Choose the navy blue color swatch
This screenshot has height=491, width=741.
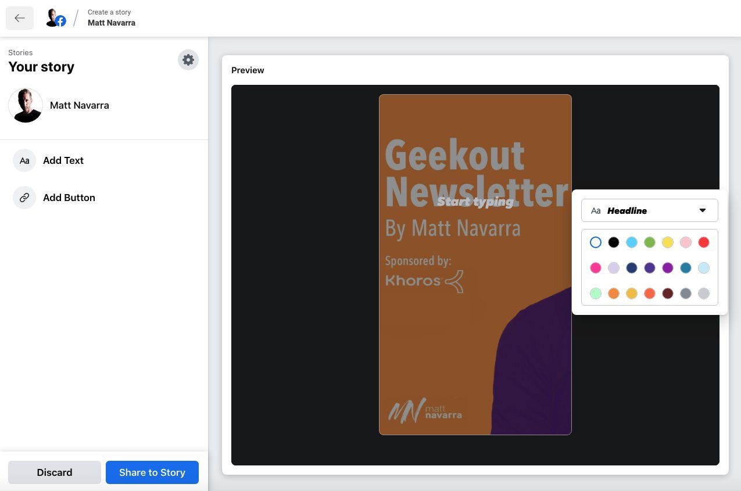coord(632,268)
